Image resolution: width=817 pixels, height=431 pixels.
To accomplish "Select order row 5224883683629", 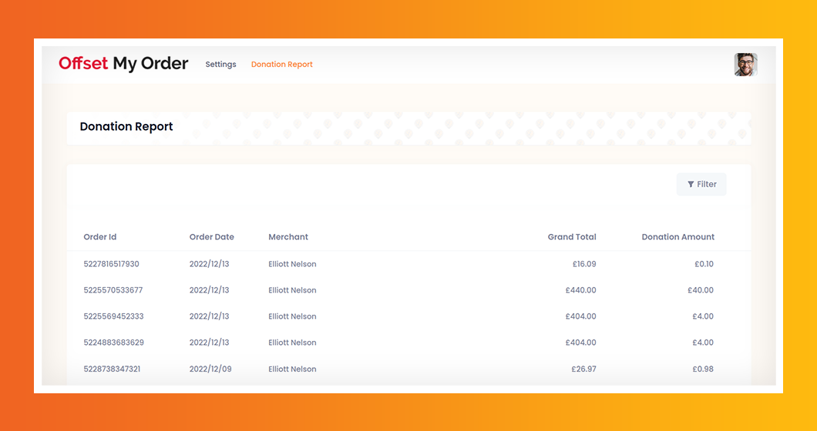I will click(113, 342).
